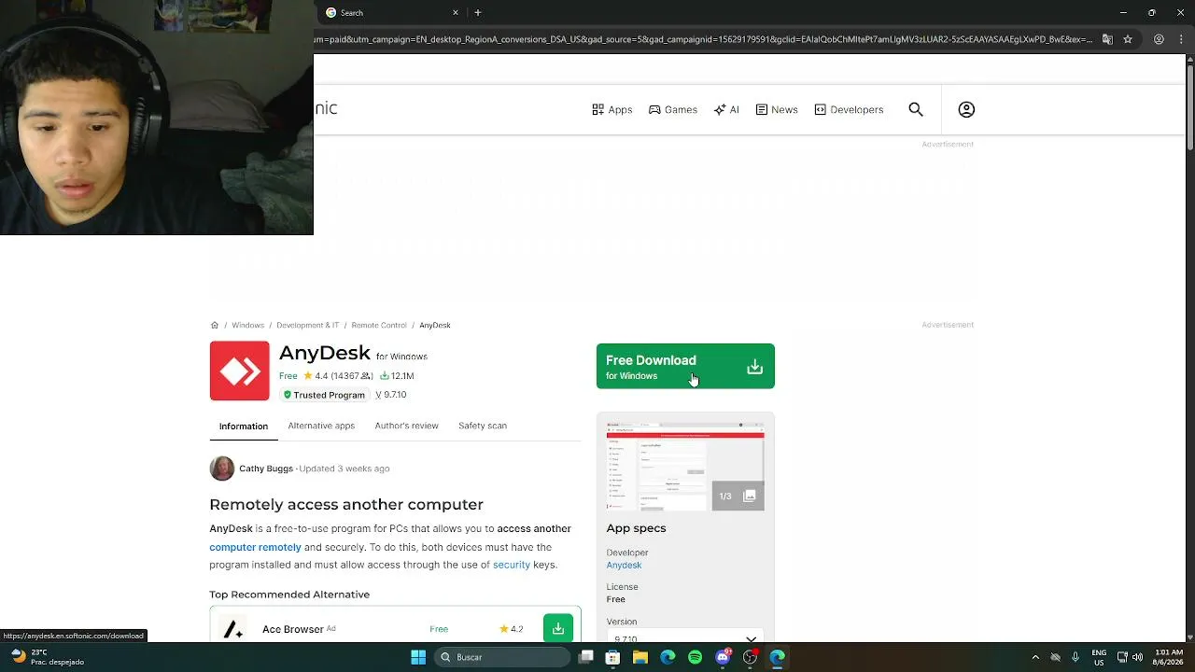Image resolution: width=1195 pixels, height=672 pixels.
Task: Open the Chrome profile icon
Action: [1159, 39]
